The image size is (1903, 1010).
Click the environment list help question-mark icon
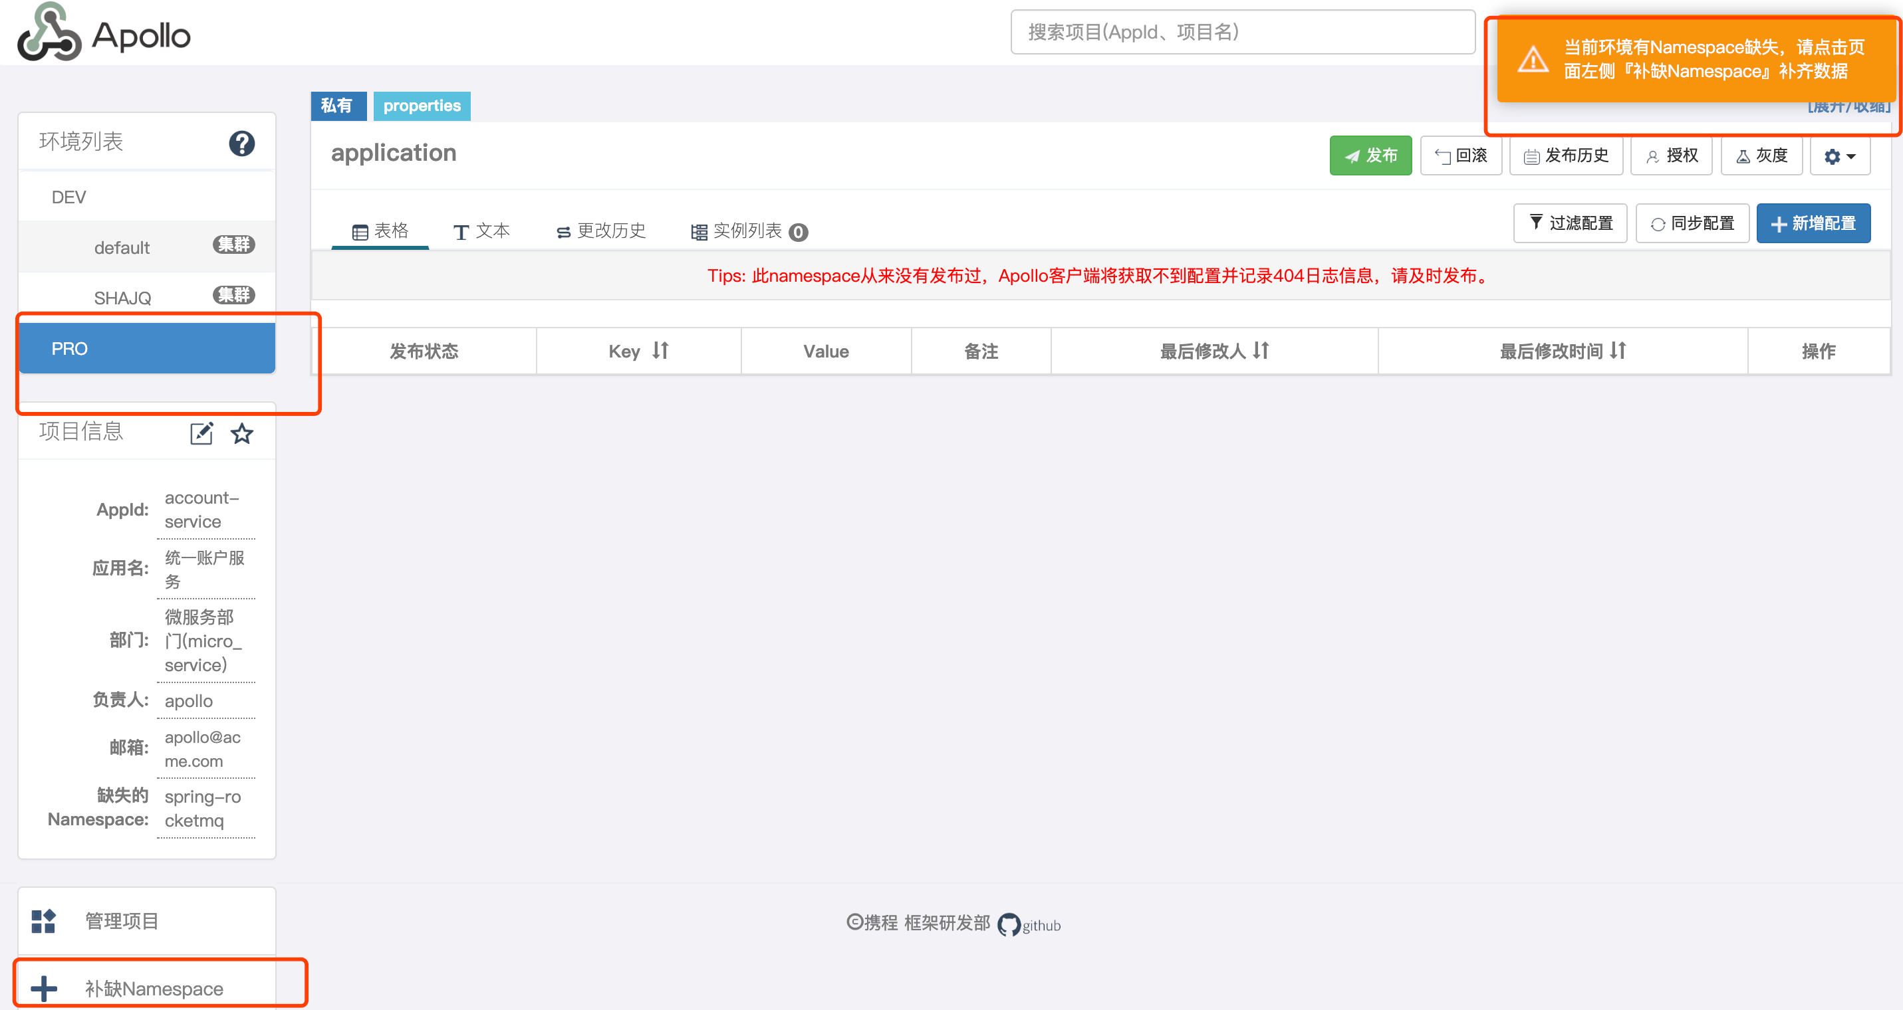241,144
